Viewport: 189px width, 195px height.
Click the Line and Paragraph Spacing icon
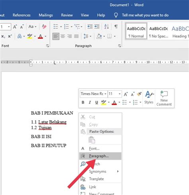pos(86,36)
